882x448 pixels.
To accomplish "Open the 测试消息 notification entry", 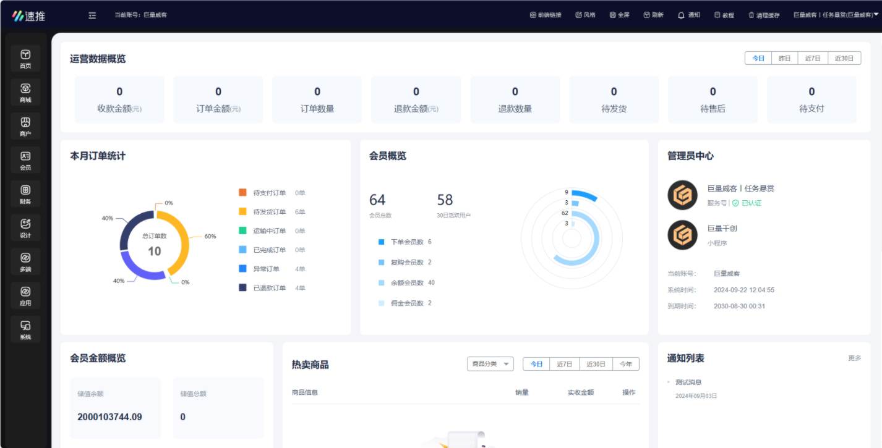I will pyautogui.click(x=688, y=382).
